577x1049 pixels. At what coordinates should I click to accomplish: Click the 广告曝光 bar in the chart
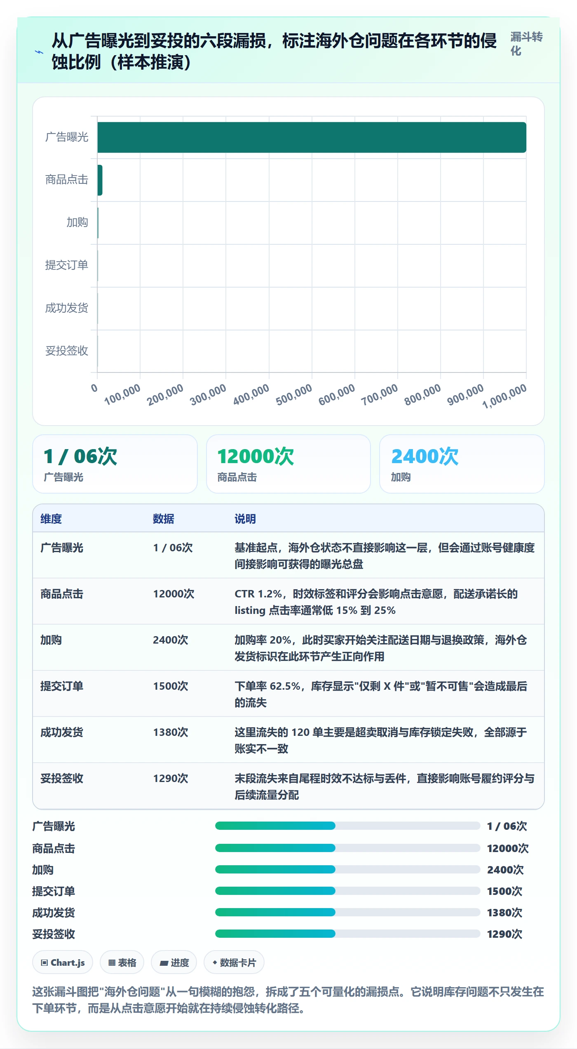[x=312, y=137]
